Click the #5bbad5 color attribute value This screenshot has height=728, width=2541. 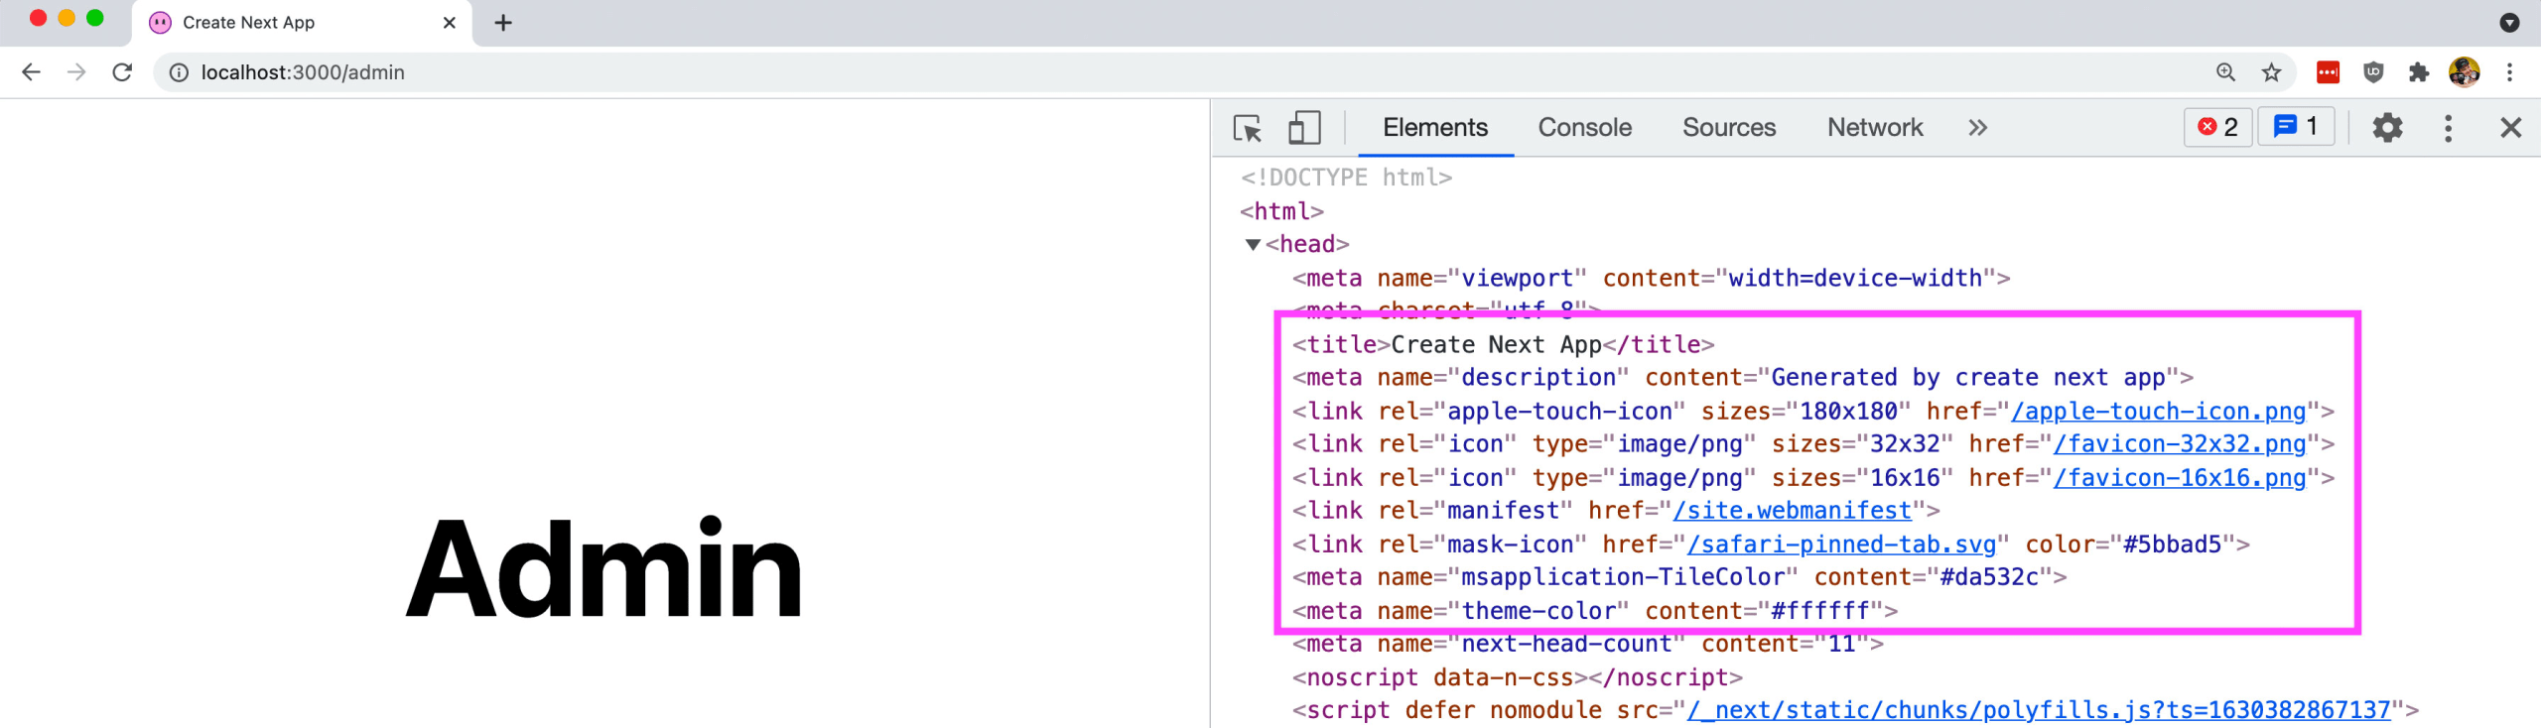point(2172,545)
